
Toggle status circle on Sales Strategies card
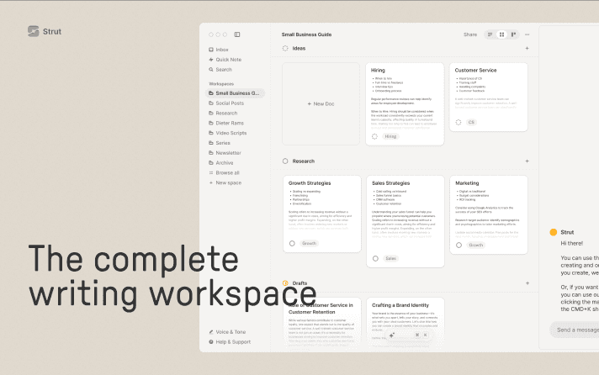point(375,258)
